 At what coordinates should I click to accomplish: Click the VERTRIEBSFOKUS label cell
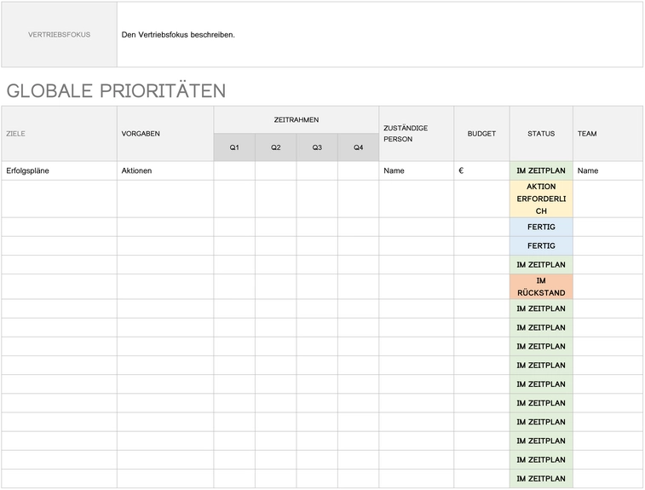(x=60, y=35)
